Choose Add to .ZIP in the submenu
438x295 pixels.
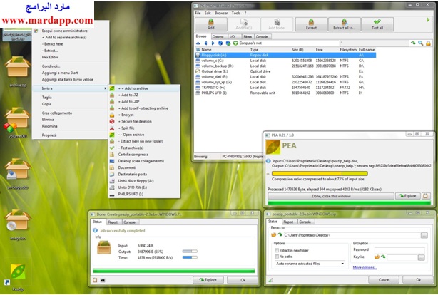(x=144, y=102)
